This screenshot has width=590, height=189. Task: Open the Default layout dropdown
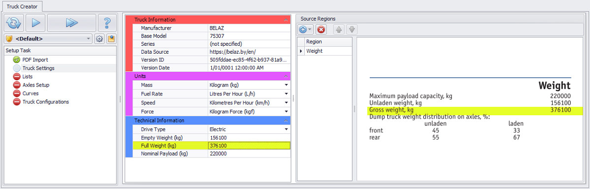pos(88,38)
